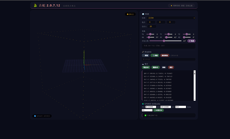Download the 46列CSV file
230x139 pixels.
pyautogui.click(x=158, y=110)
